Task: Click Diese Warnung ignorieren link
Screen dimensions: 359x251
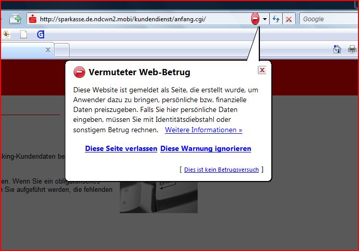Action: click(x=205, y=148)
